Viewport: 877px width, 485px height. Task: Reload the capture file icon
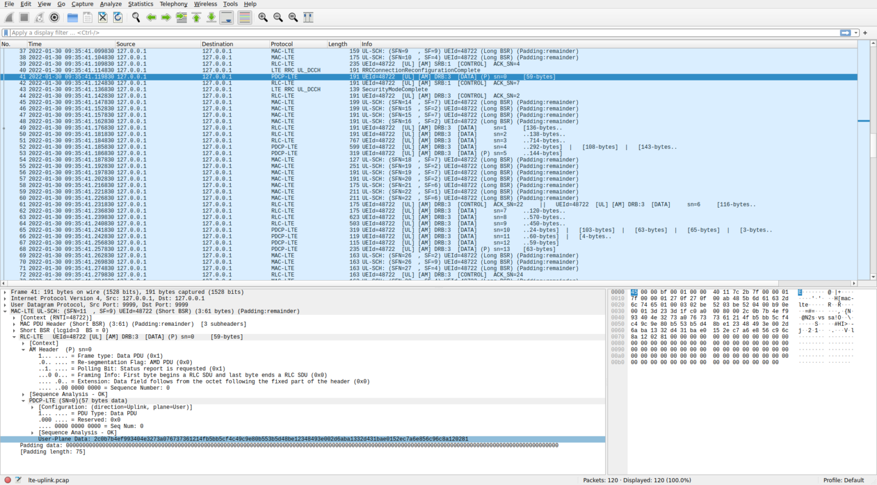coord(118,18)
